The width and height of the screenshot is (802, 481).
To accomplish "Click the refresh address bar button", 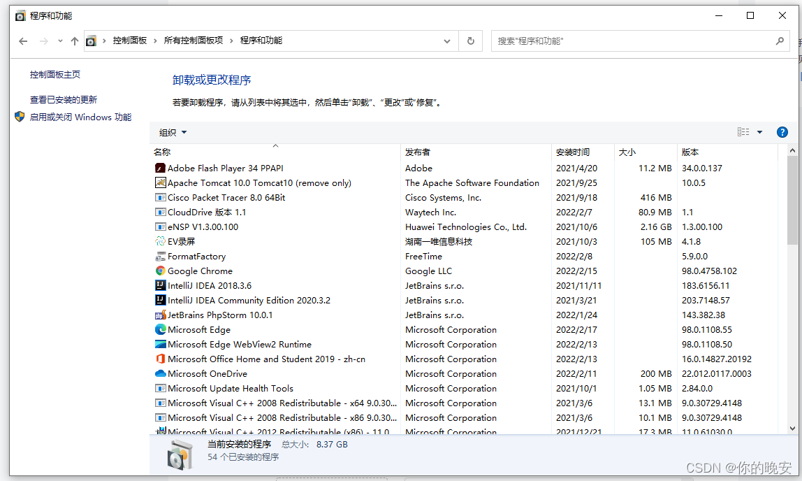I will [471, 41].
